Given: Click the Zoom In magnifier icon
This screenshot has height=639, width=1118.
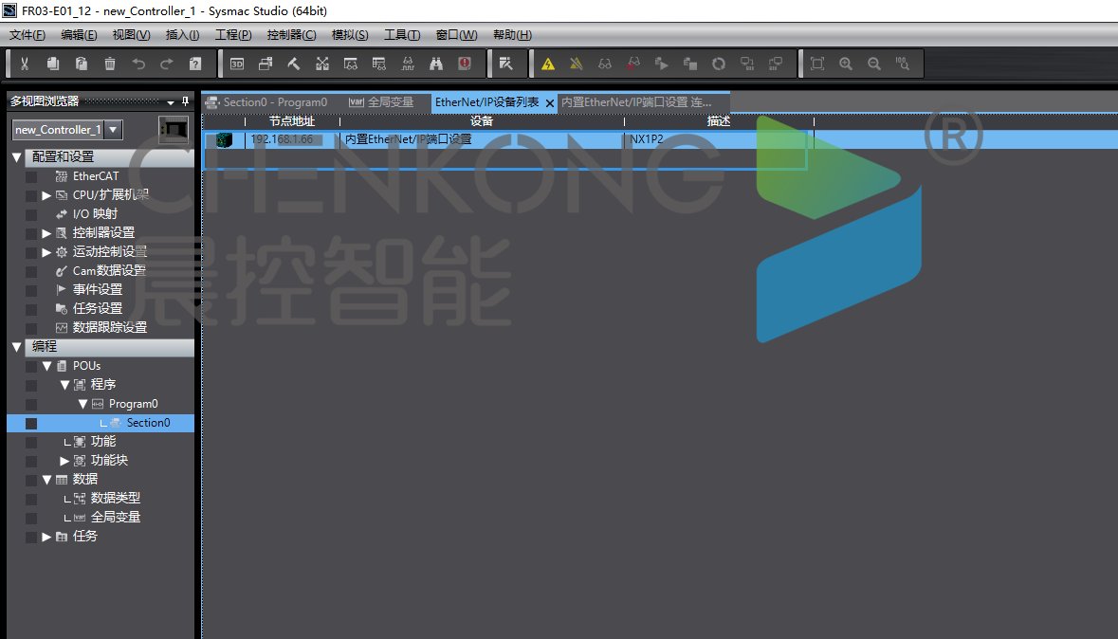Looking at the screenshot, I should 846,64.
